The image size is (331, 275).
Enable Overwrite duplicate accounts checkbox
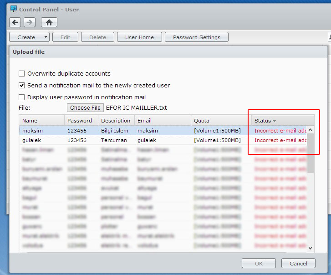(22, 73)
